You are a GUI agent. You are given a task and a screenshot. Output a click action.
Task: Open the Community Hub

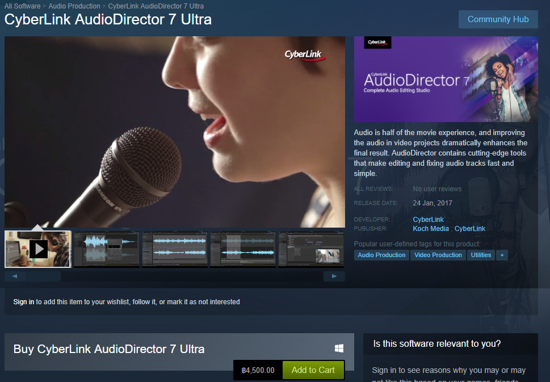(498, 19)
